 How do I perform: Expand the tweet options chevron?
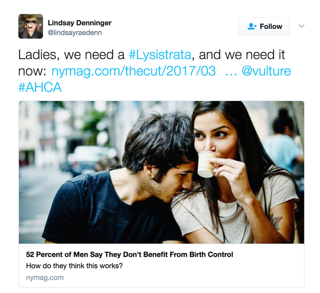click(x=301, y=26)
